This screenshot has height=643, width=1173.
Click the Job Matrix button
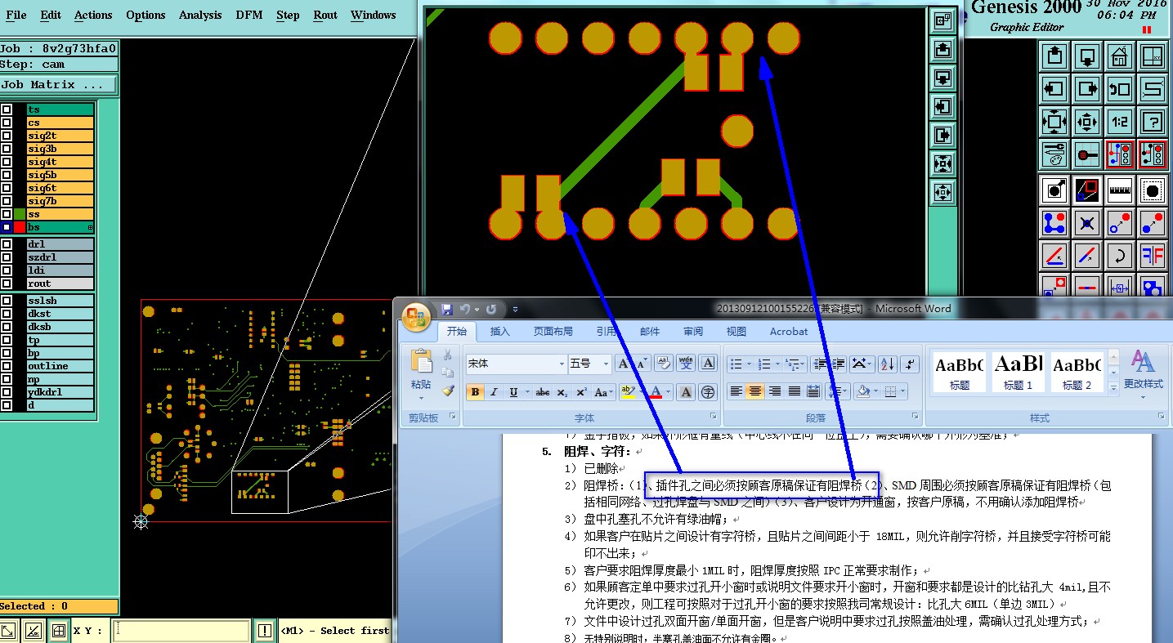[59, 84]
